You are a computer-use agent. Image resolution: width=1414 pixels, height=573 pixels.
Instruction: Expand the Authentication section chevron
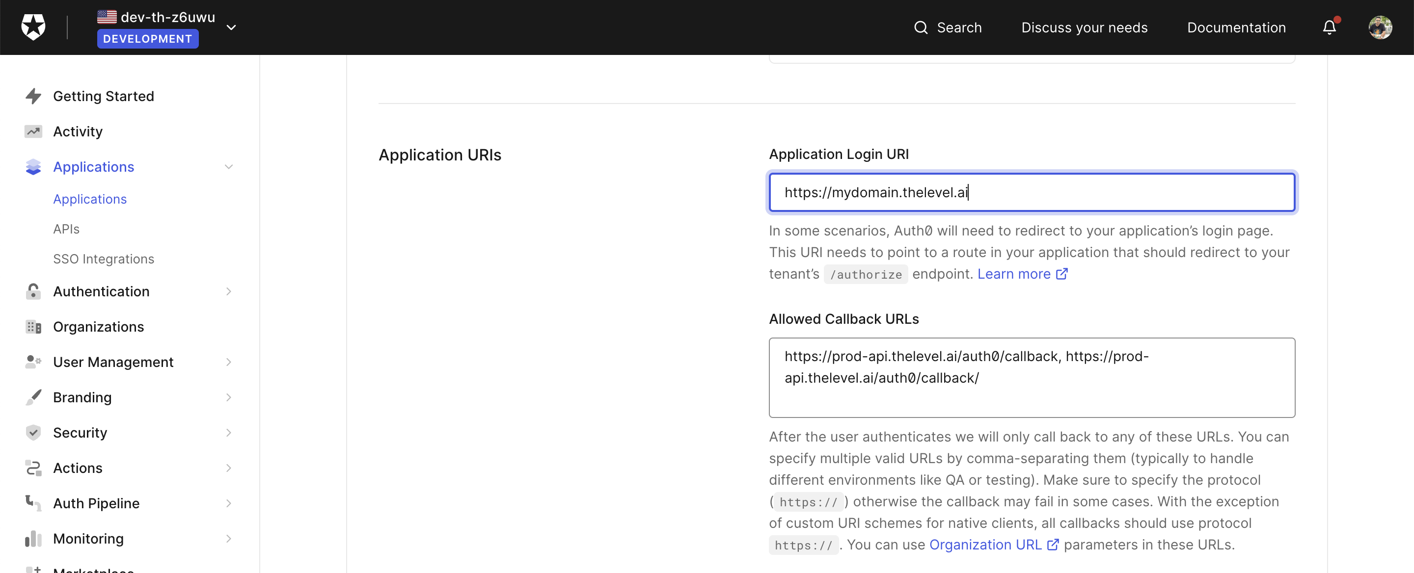tap(229, 291)
